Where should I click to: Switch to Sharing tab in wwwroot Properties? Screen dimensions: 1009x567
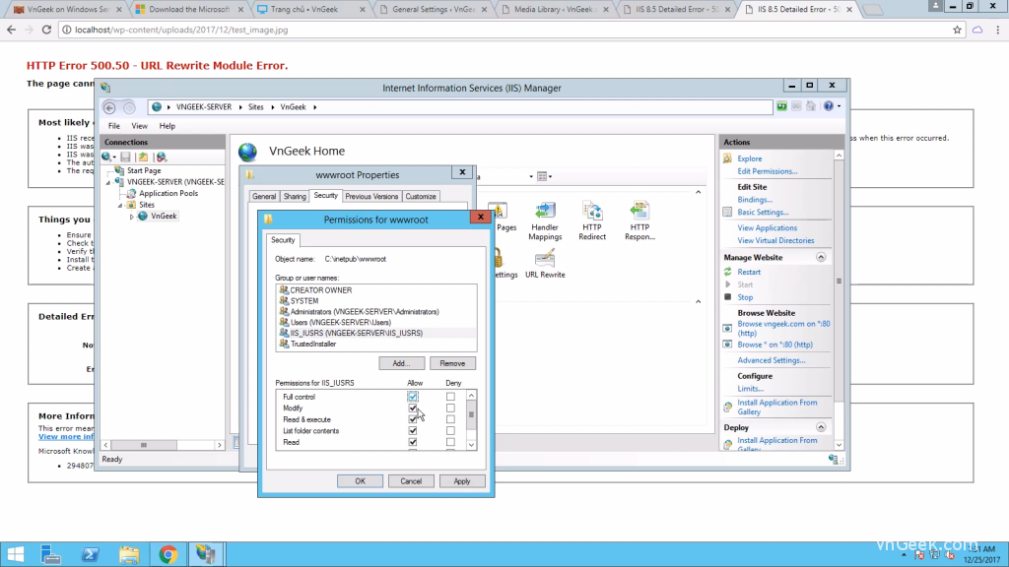pyautogui.click(x=295, y=197)
